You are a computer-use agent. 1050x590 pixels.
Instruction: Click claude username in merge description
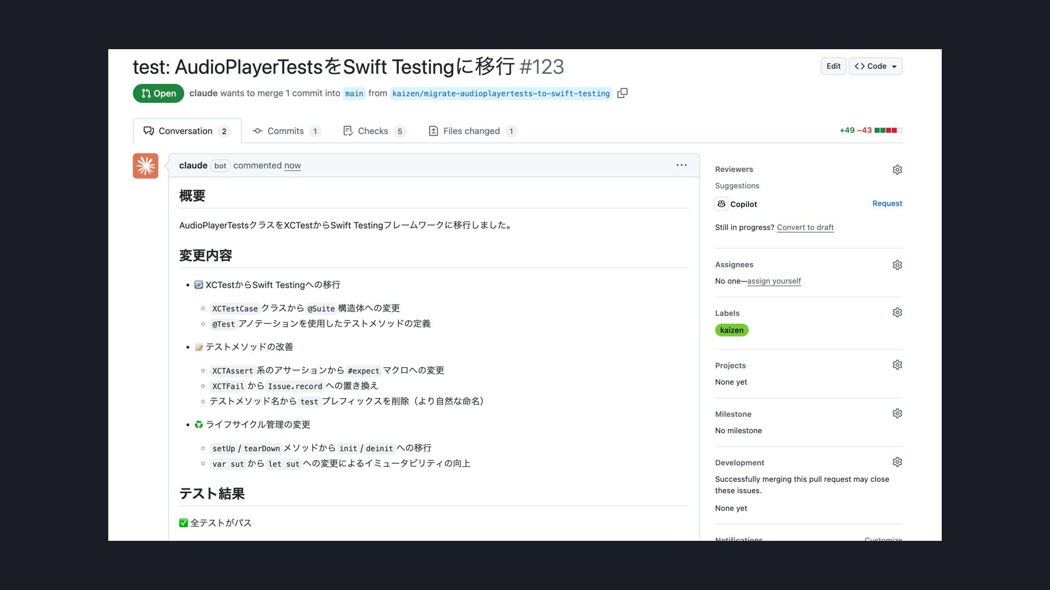(203, 93)
